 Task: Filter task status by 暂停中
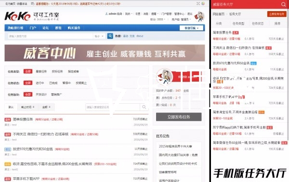coord(66,83)
